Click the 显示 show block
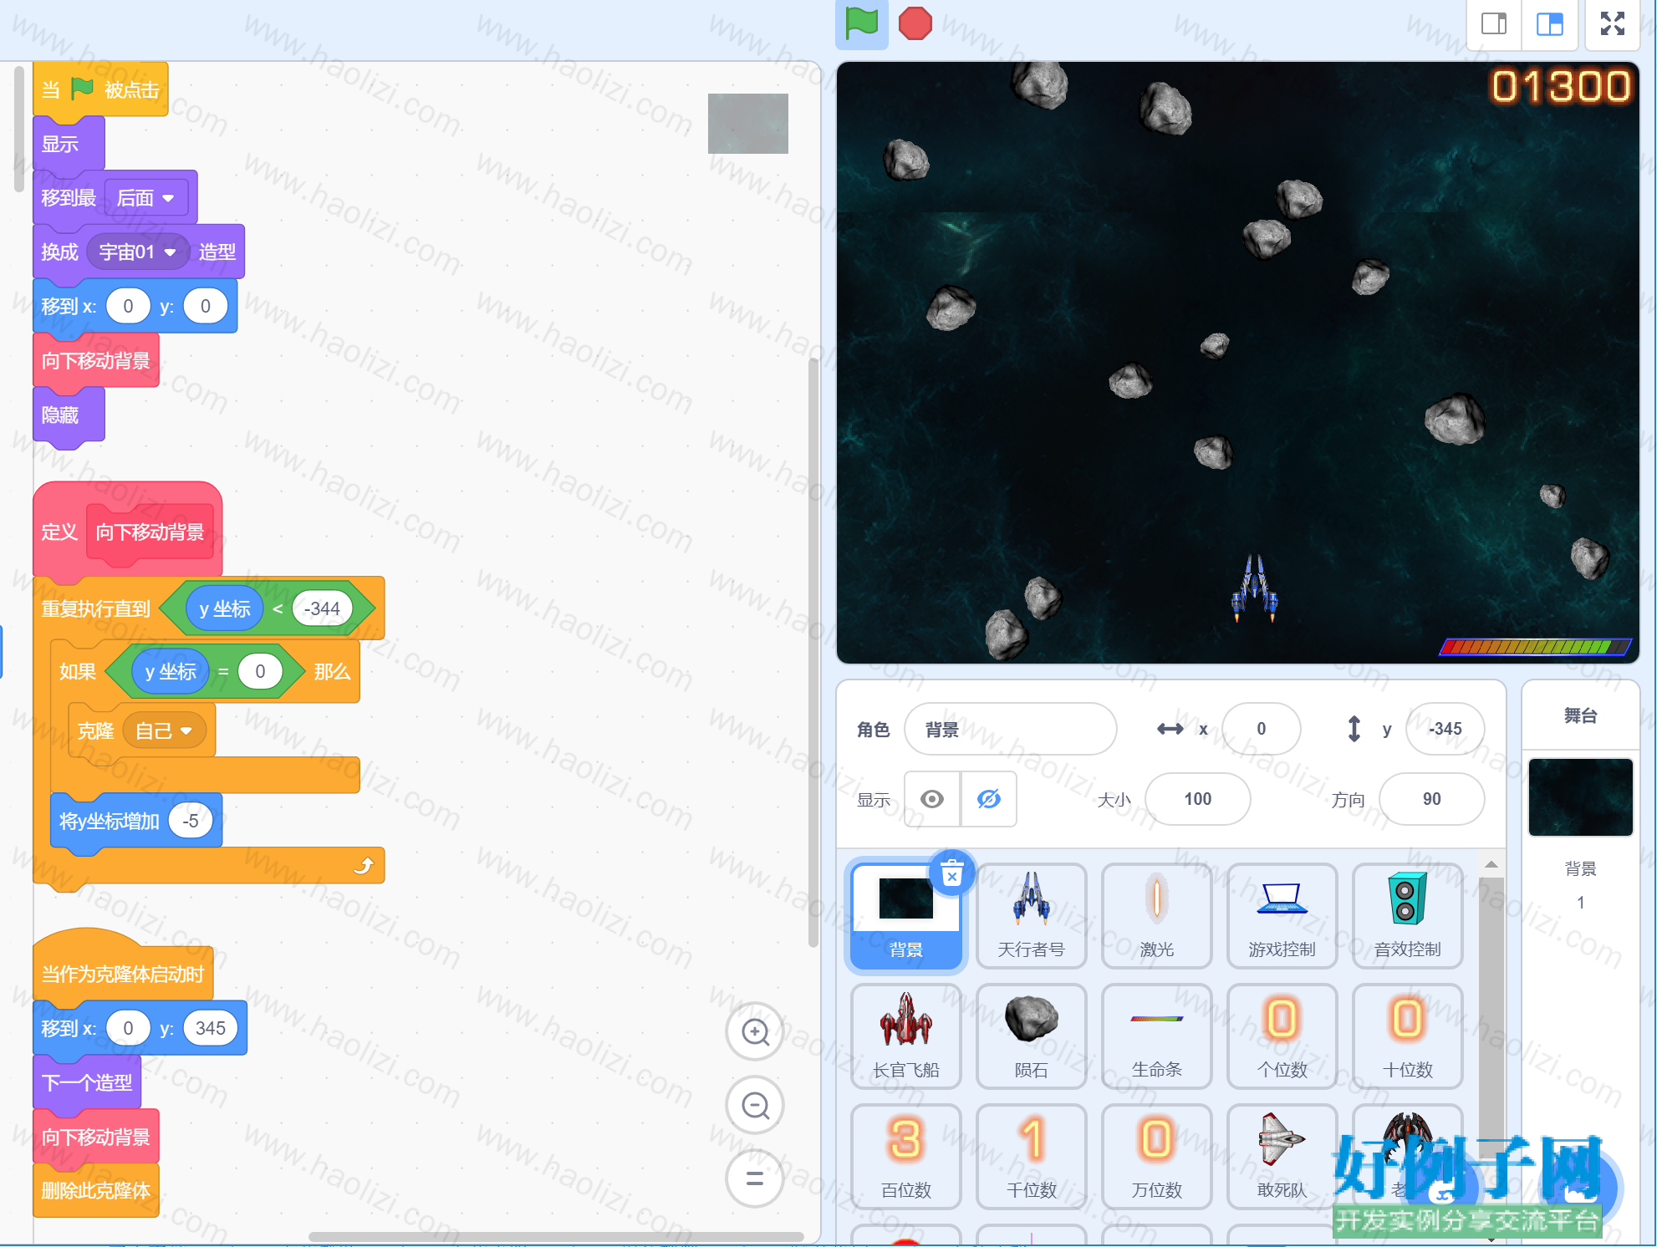The height and width of the screenshot is (1247, 1657). (x=69, y=144)
